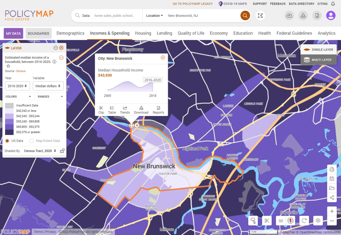Open the Incomes & Spending menu
Screen dimensions: 341x235
(x=110, y=33)
